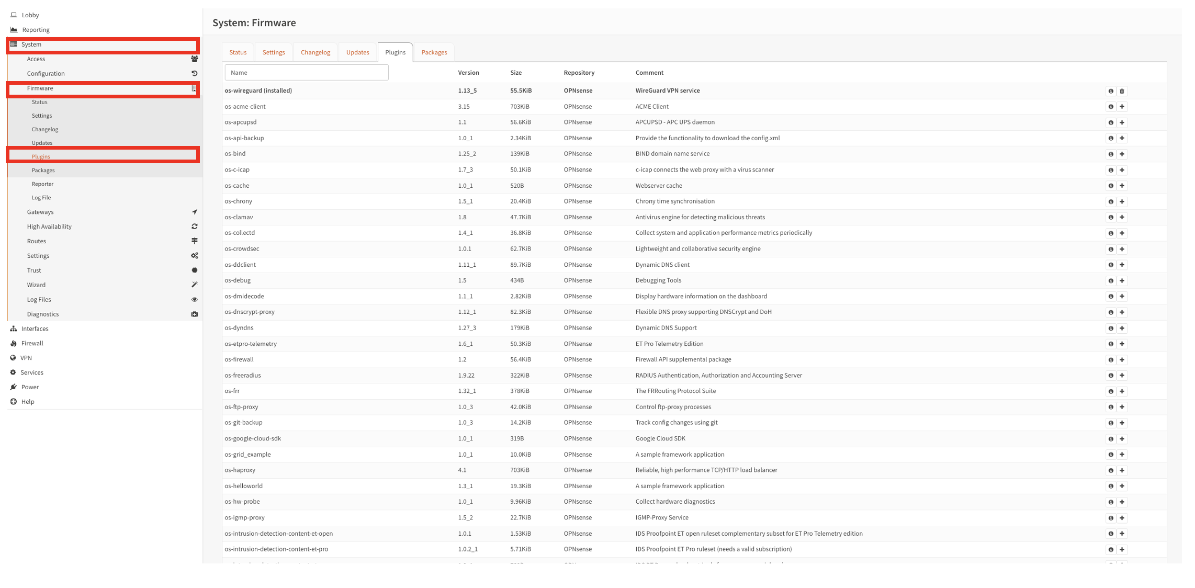1195x588 pixels.
Task: Expand the Firewall menu in the sidebar
Action: coord(32,343)
